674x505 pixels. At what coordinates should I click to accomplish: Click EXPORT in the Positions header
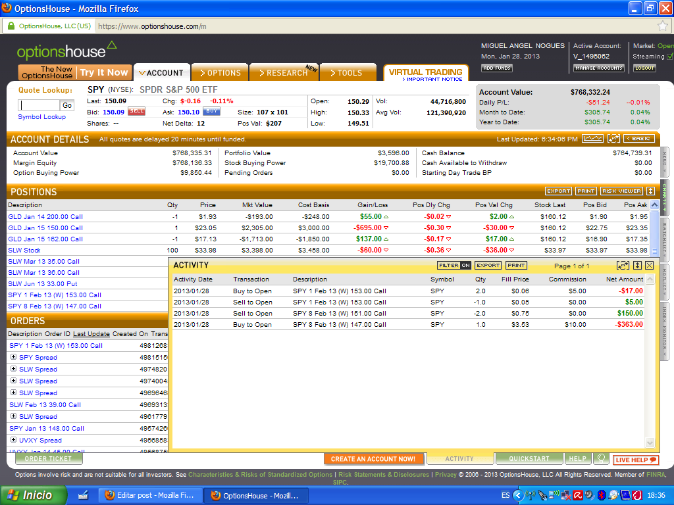558,191
